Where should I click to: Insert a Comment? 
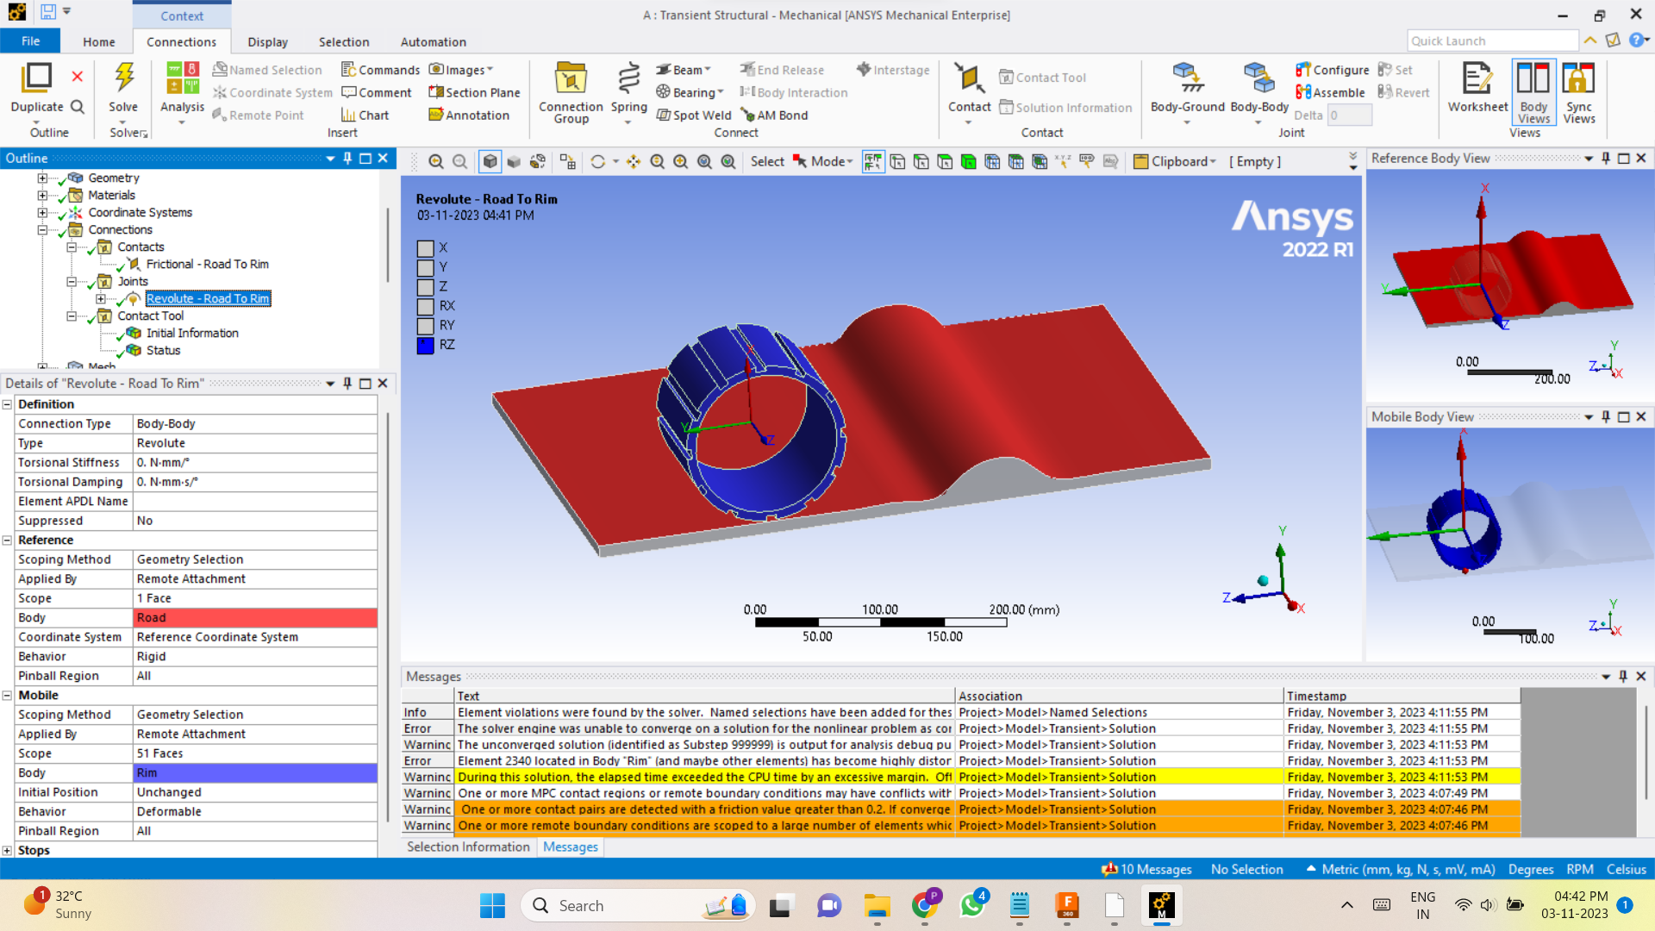[x=376, y=92]
